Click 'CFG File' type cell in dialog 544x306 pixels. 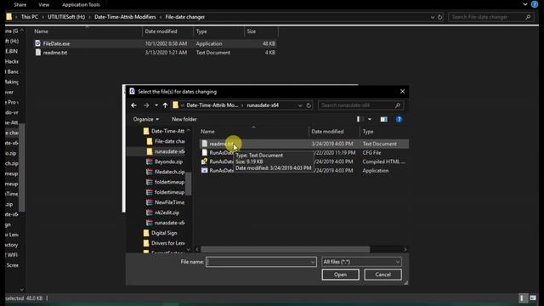371,153
